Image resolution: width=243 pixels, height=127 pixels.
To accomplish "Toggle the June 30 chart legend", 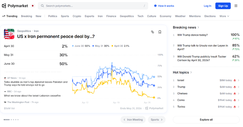I will [81, 46].
